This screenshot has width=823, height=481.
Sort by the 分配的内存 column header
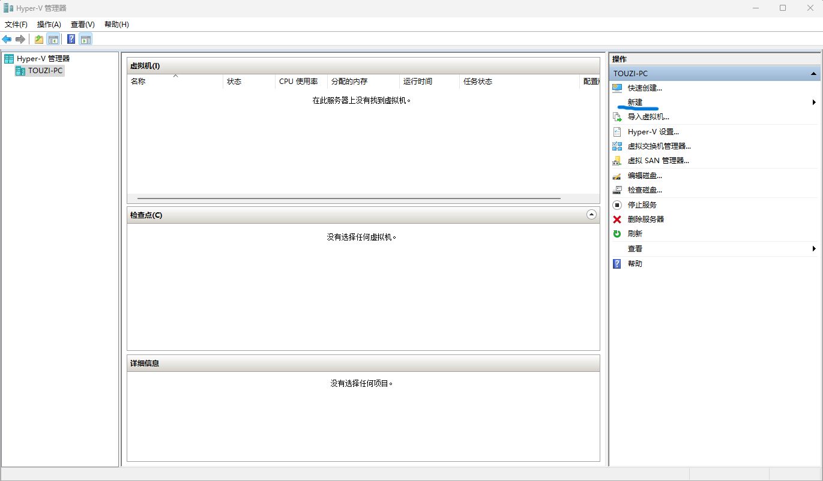point(363,82)
